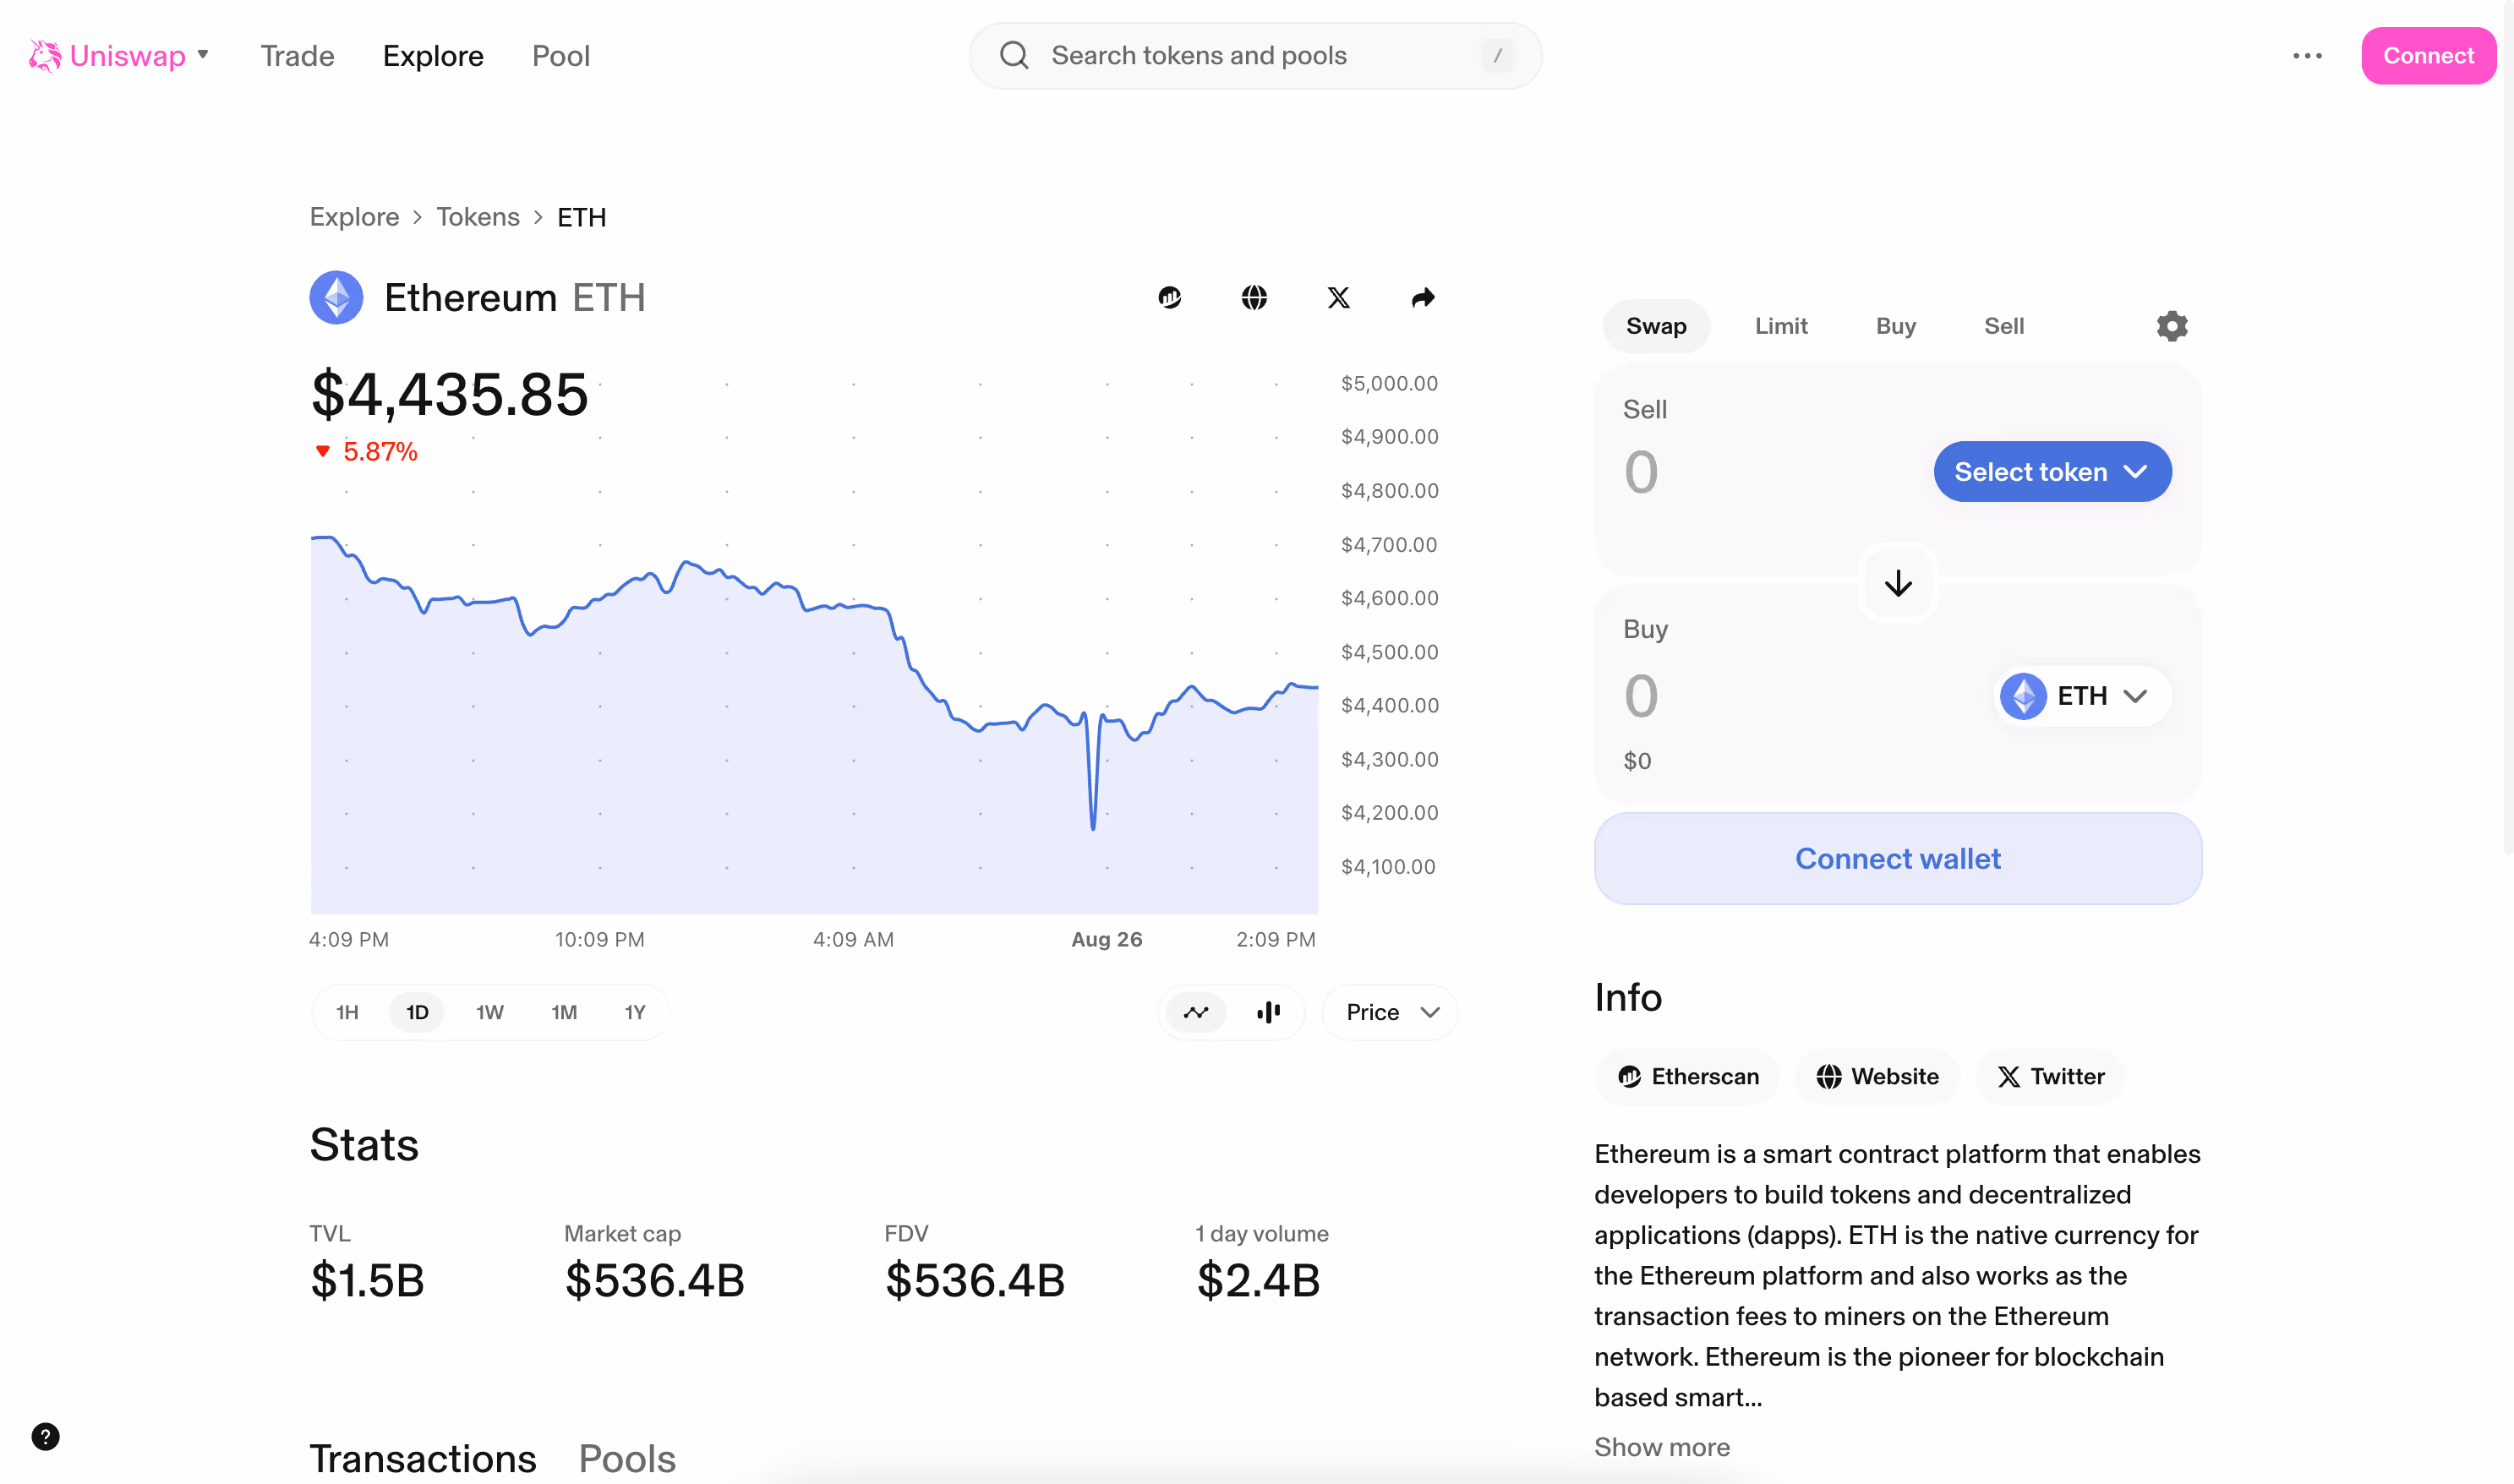The height and width of the screenshot is (1484, 2514).
Task: Open the Twitter info link
Action: [x=2051, y=1076]
